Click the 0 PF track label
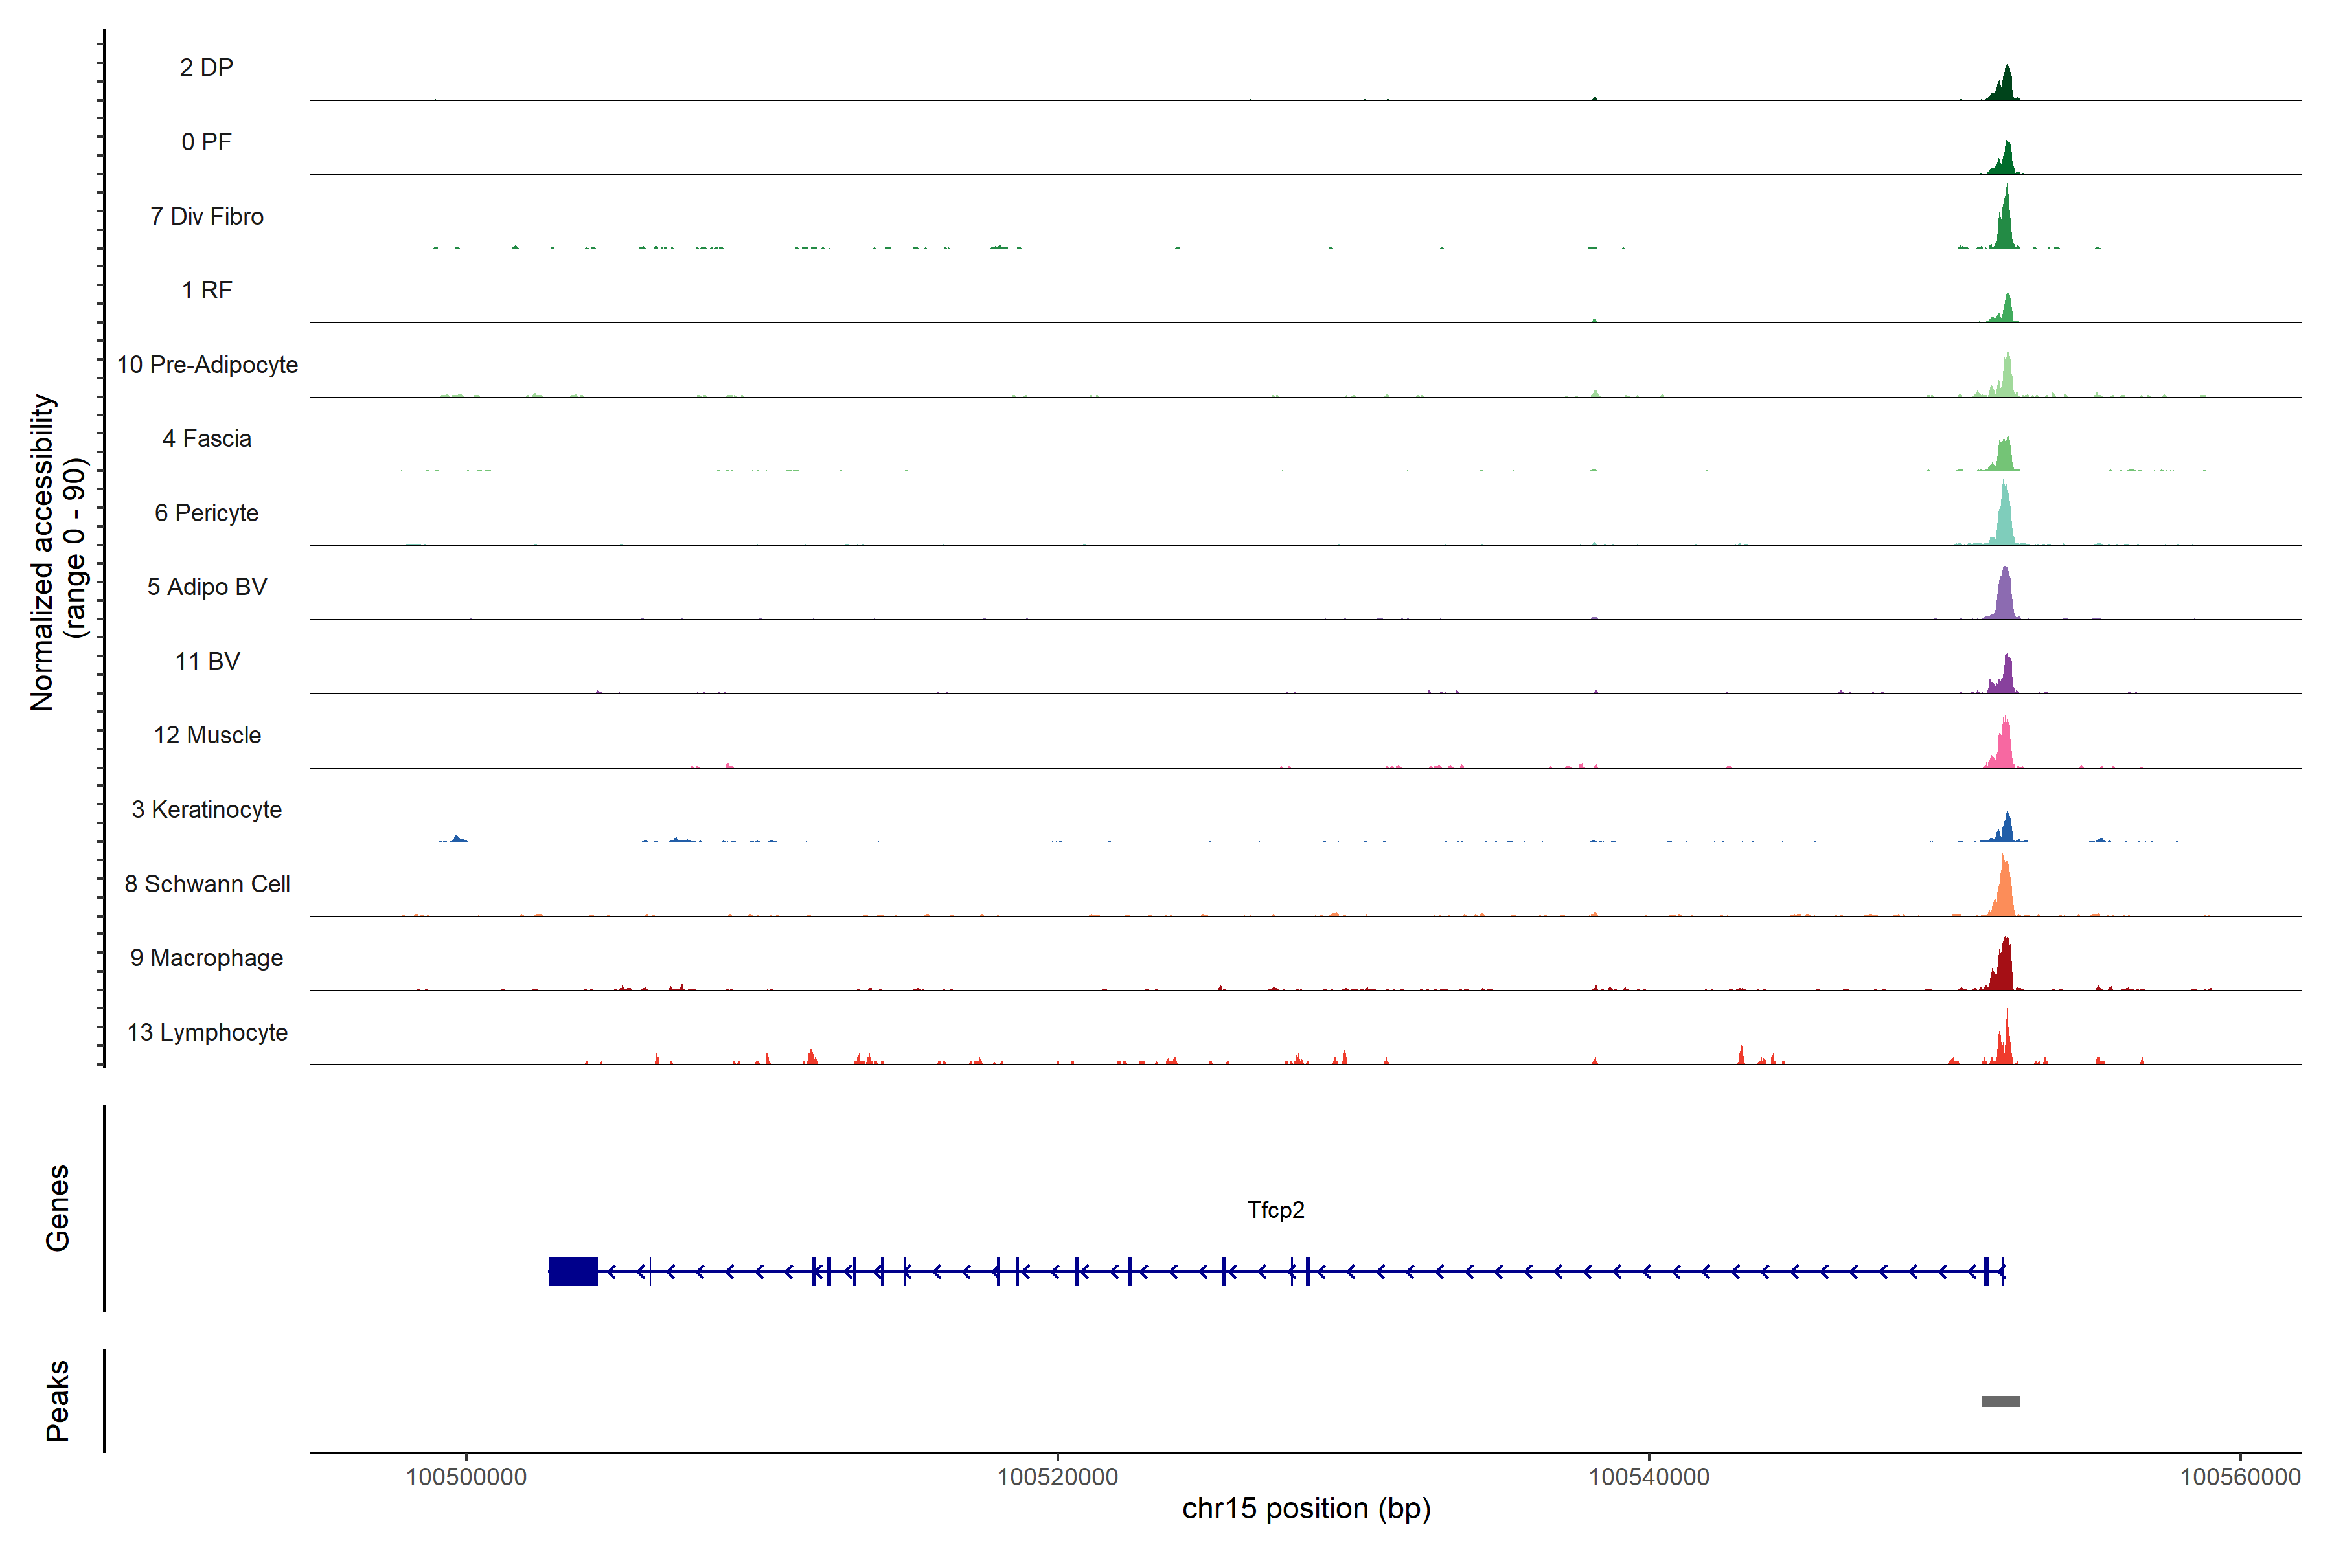Image resolution: width=2332 pixels, height=1554 pixels. [x=206, y=142]
